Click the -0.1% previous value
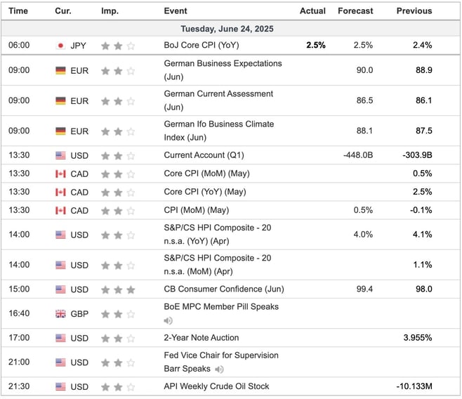 [x=421, y=210]
